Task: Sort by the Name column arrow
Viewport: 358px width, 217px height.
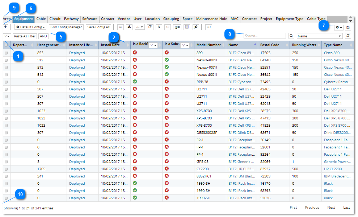Action: (255, 44)
